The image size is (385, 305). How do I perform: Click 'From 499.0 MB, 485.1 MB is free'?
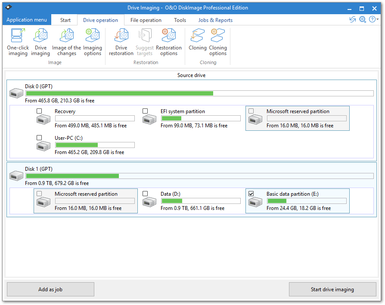coord(90,126)
